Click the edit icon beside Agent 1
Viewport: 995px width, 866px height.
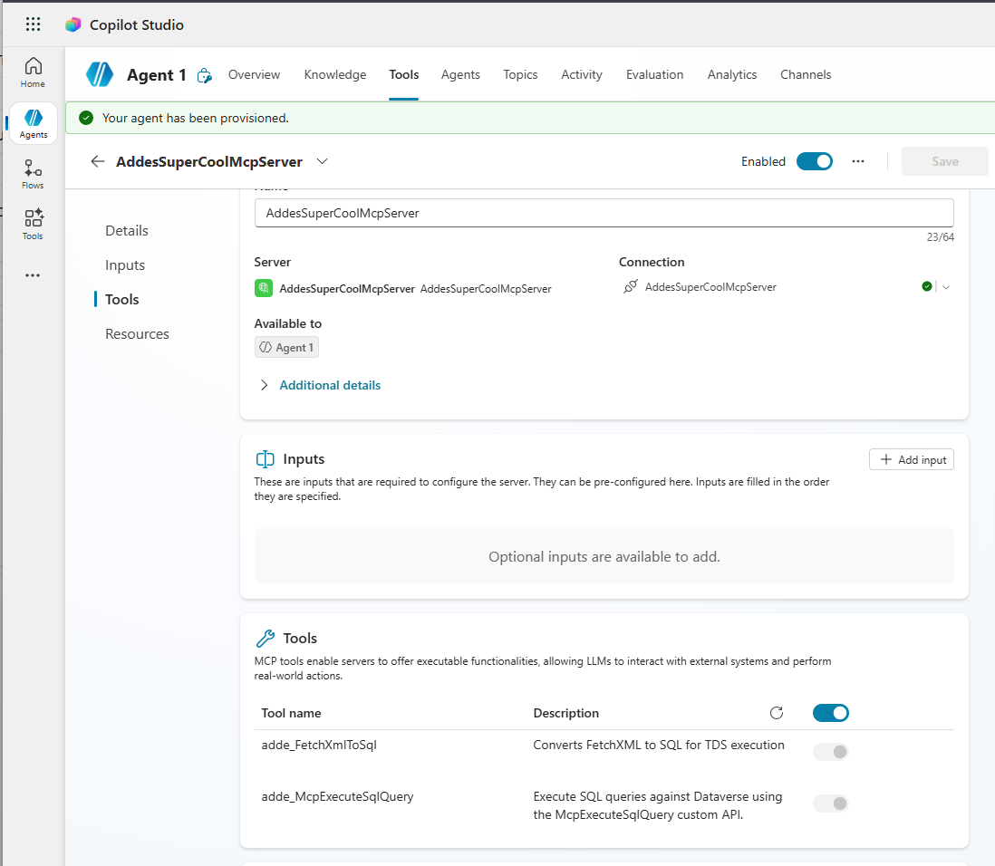(x=205, y=75)
